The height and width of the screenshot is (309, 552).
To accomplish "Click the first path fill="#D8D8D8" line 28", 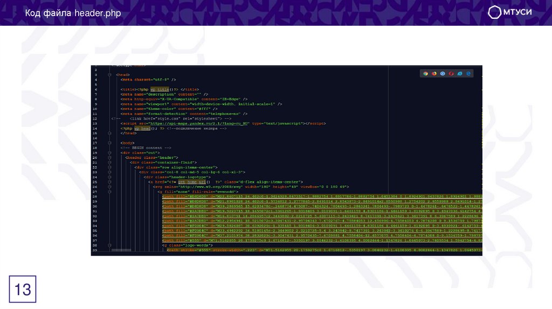I will [x=322, y=196].
